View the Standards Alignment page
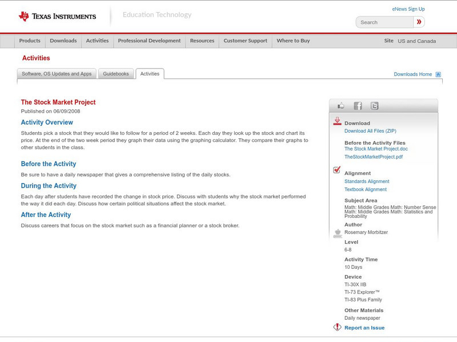Screen dimensions: 457x342 pos(367,180)
